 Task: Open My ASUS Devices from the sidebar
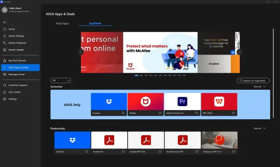[20, 61]
